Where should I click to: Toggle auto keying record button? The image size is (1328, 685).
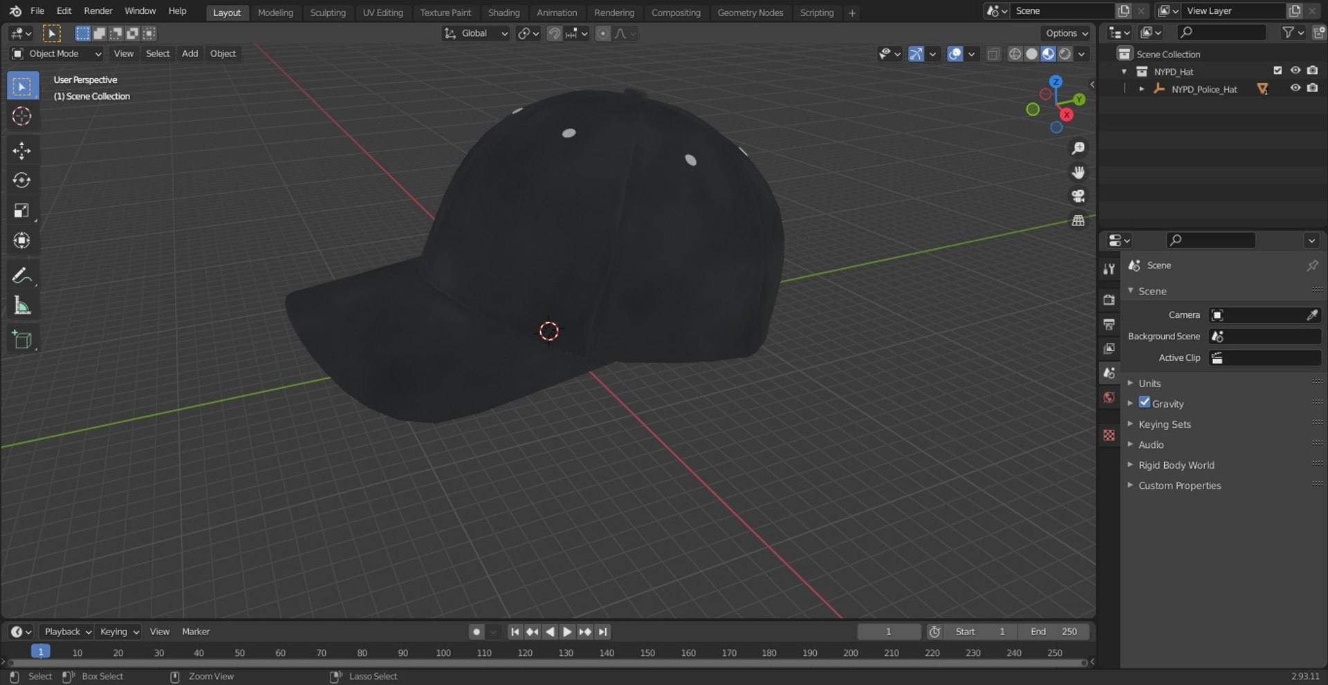(x=477, y=632)
